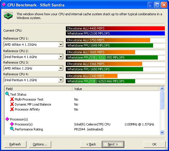Click the pink diamond title bar icon
This screenshot has height=151, width=169.
click(x=4, y=5)
